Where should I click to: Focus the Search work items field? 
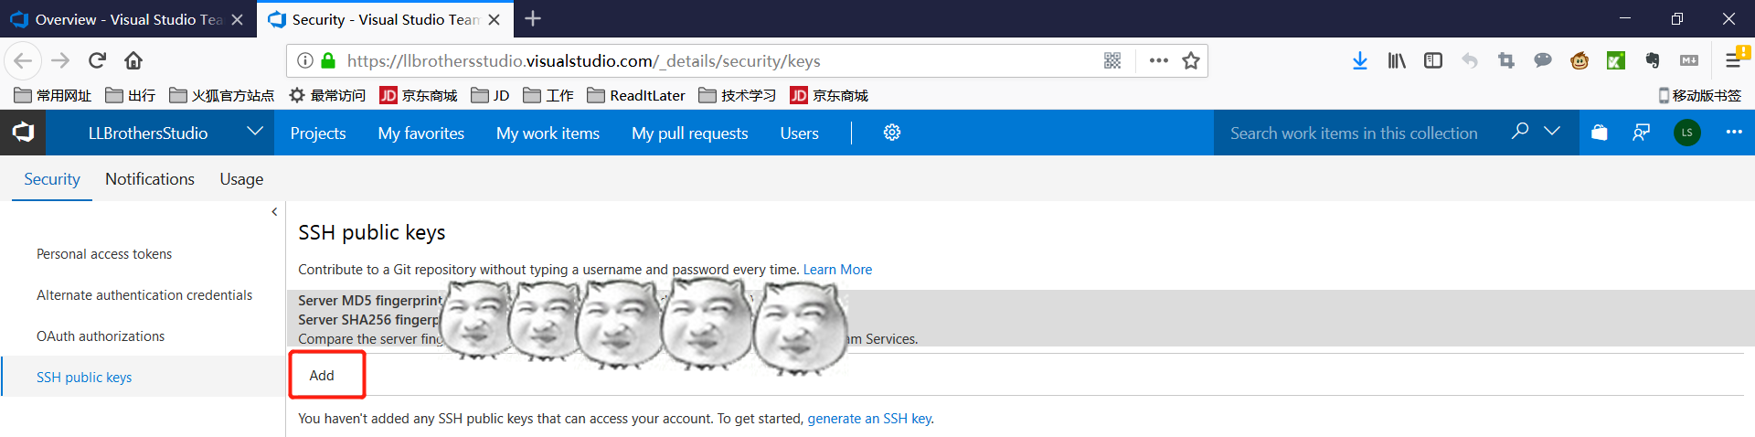tap(1354, 133)
